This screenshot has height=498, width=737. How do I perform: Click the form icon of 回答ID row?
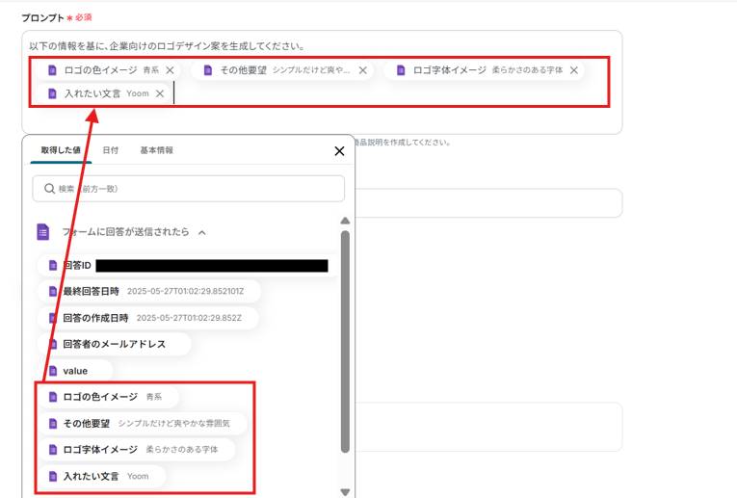click(x=53, y=266)
